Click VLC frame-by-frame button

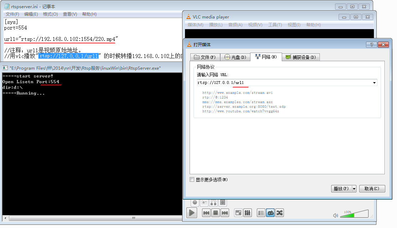coord(223,202)
